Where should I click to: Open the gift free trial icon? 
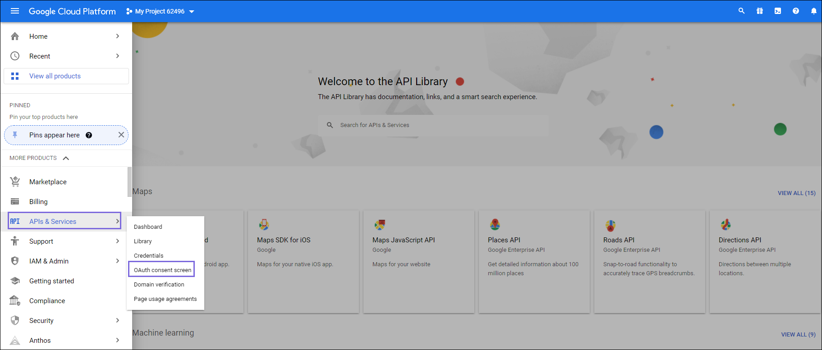click(x=760, y=11)
